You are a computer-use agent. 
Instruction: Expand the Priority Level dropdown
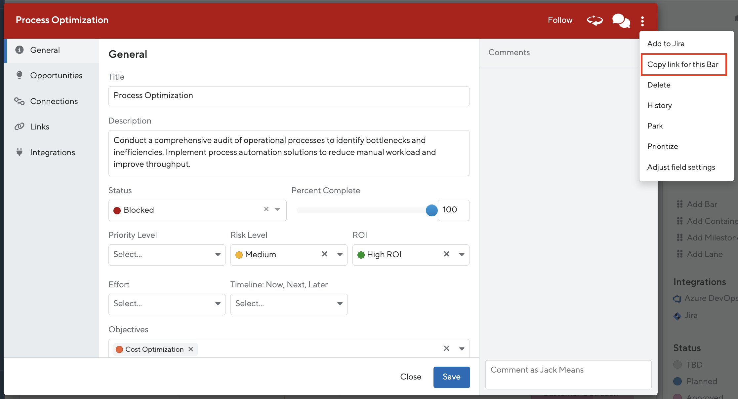tap(167, 255)
